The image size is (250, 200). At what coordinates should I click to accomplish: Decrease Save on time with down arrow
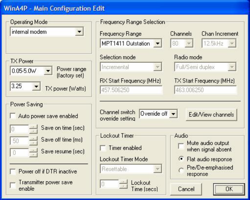coord(33,131)
